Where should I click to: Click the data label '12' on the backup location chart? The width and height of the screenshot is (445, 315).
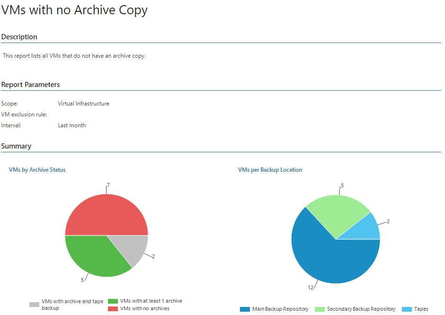pyautogui.click(x=311, y=288)
